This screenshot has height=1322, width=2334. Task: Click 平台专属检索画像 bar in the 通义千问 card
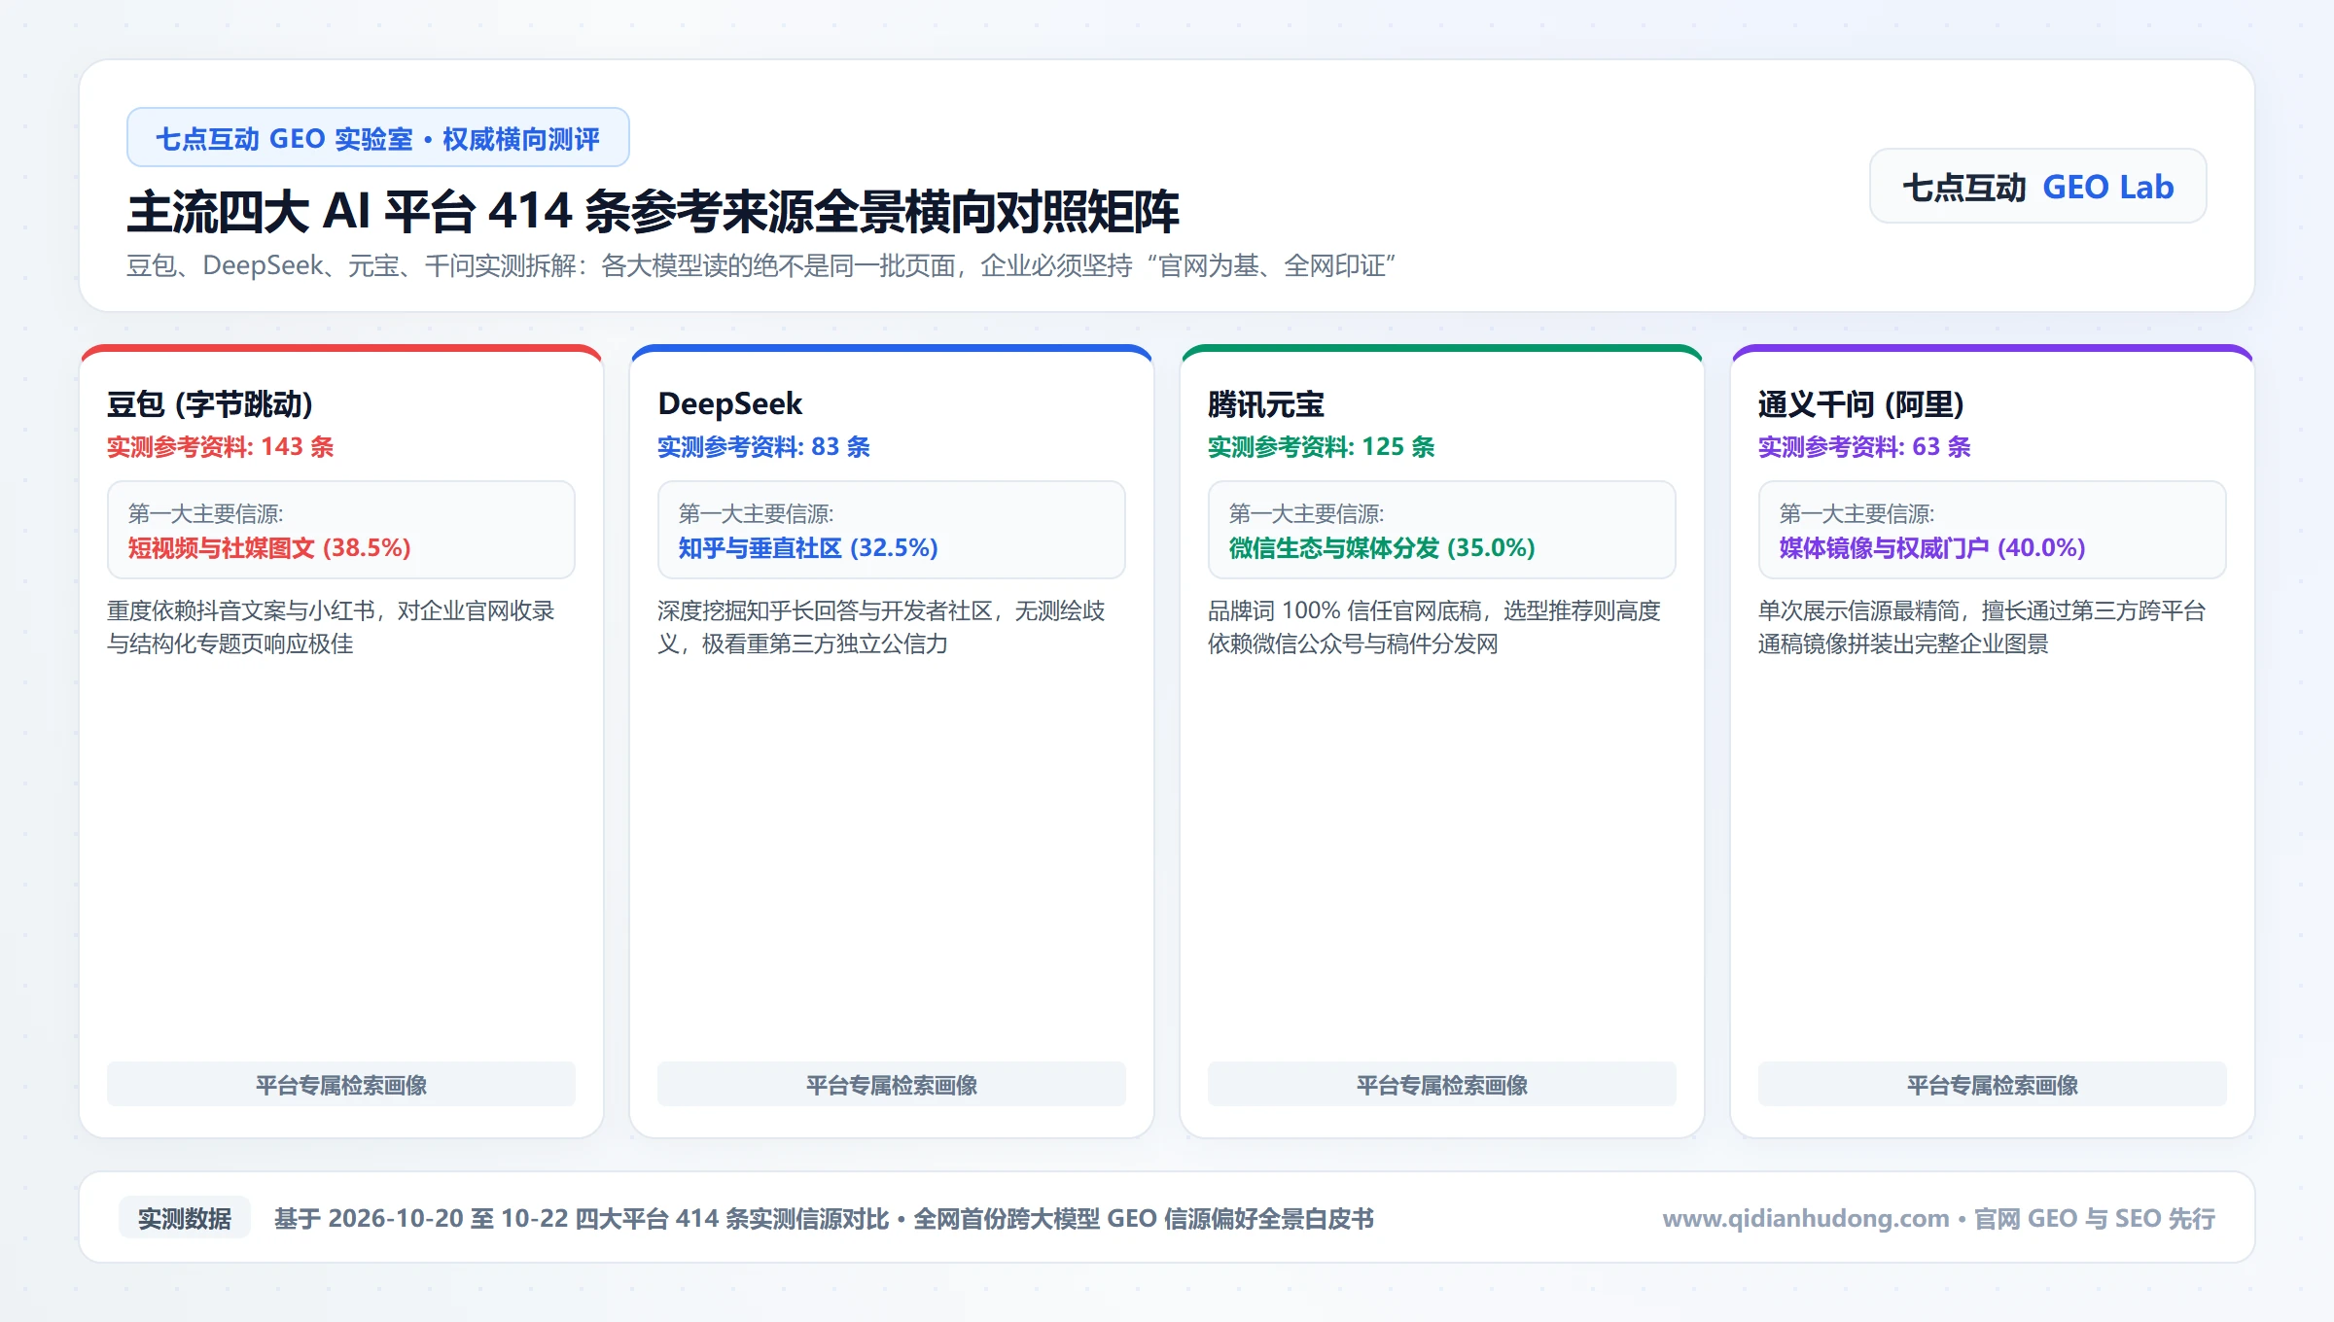click(x=1993, y=1084)
